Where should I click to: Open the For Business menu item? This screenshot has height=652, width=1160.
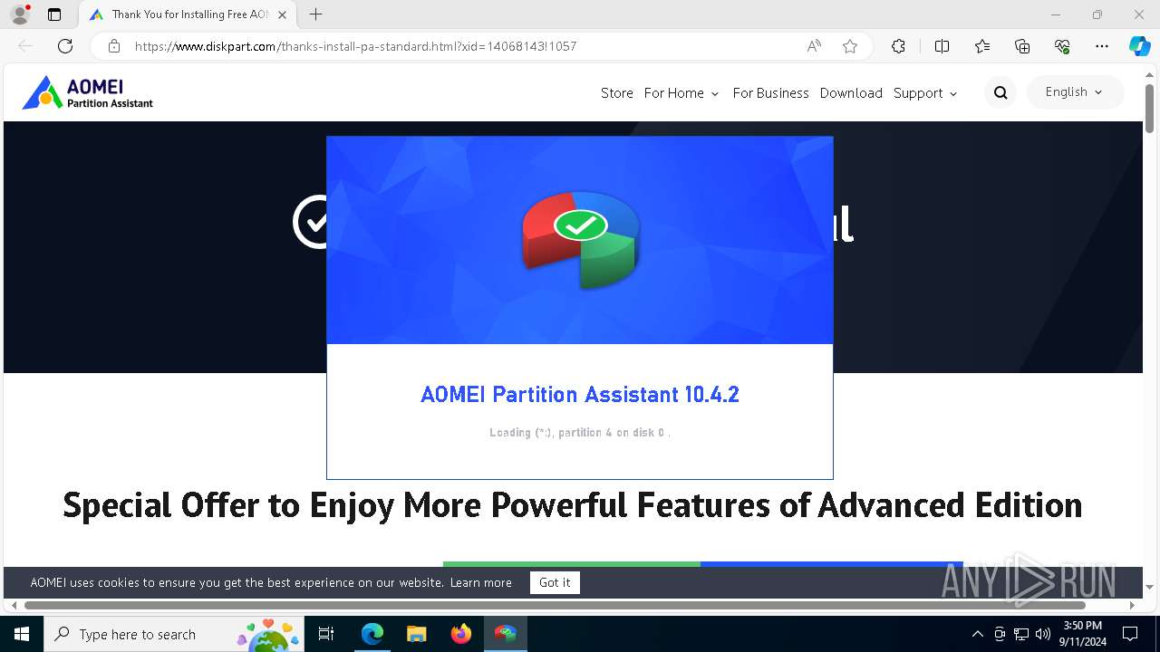[x=770, y=93]
